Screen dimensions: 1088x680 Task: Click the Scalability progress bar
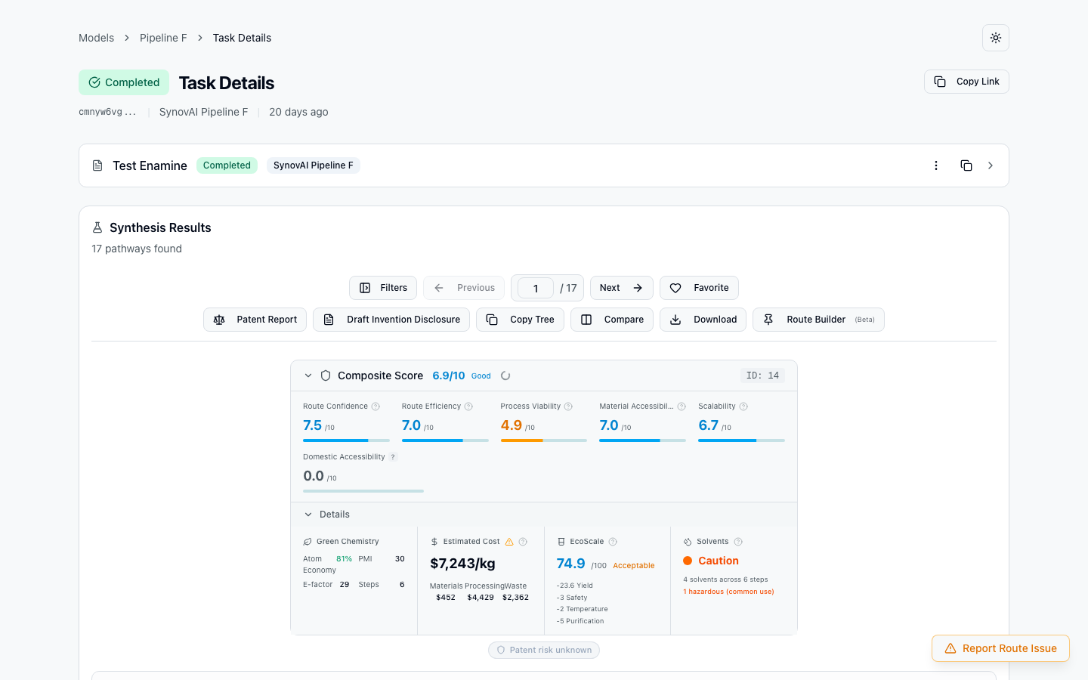[x=741, y=440]
